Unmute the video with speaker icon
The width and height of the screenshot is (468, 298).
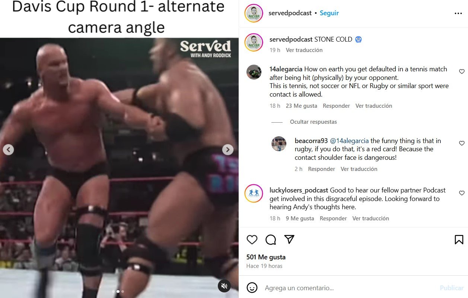[224, 286]
